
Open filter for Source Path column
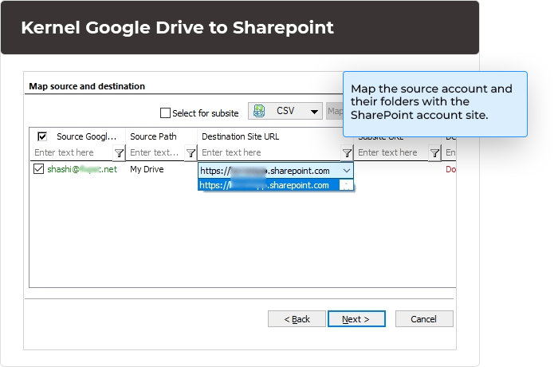click(x=191, y=153)
